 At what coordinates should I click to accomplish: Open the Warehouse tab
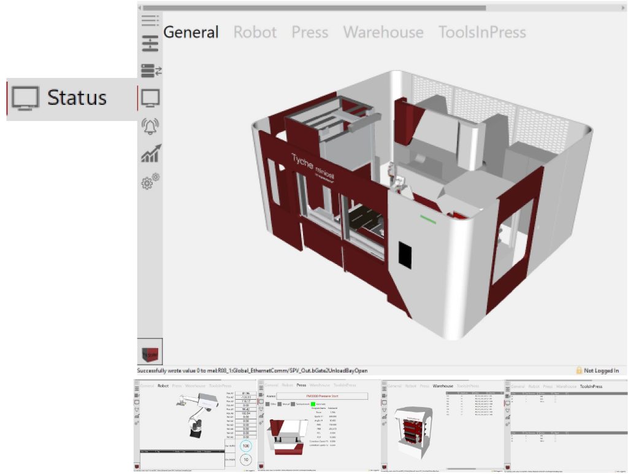click(x=383, y=33)
